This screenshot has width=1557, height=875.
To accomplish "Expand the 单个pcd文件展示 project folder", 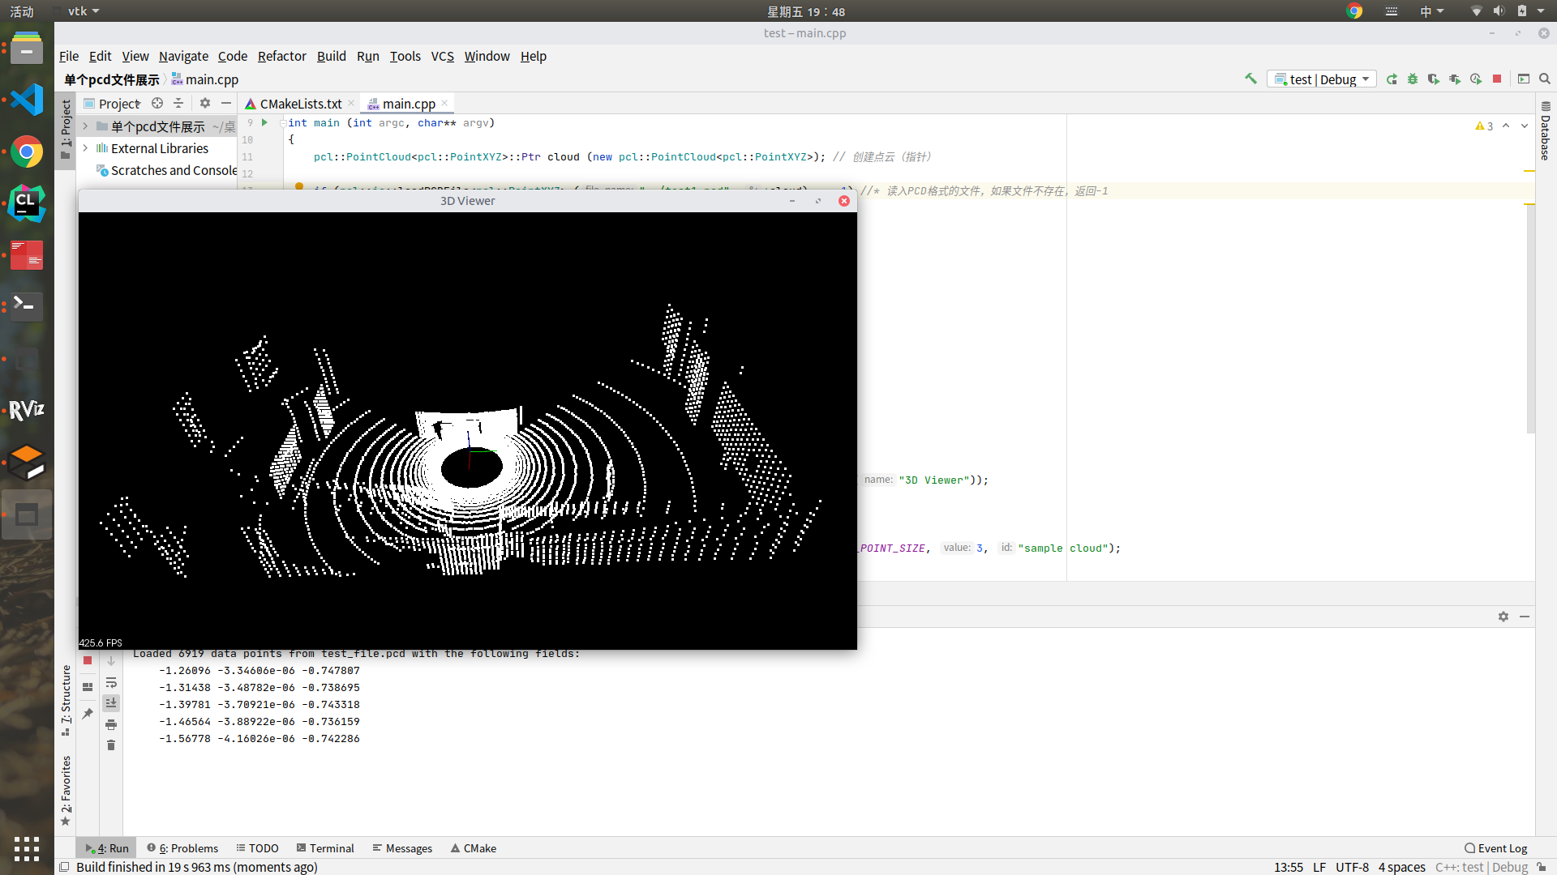I will click(x=85, y=126).
